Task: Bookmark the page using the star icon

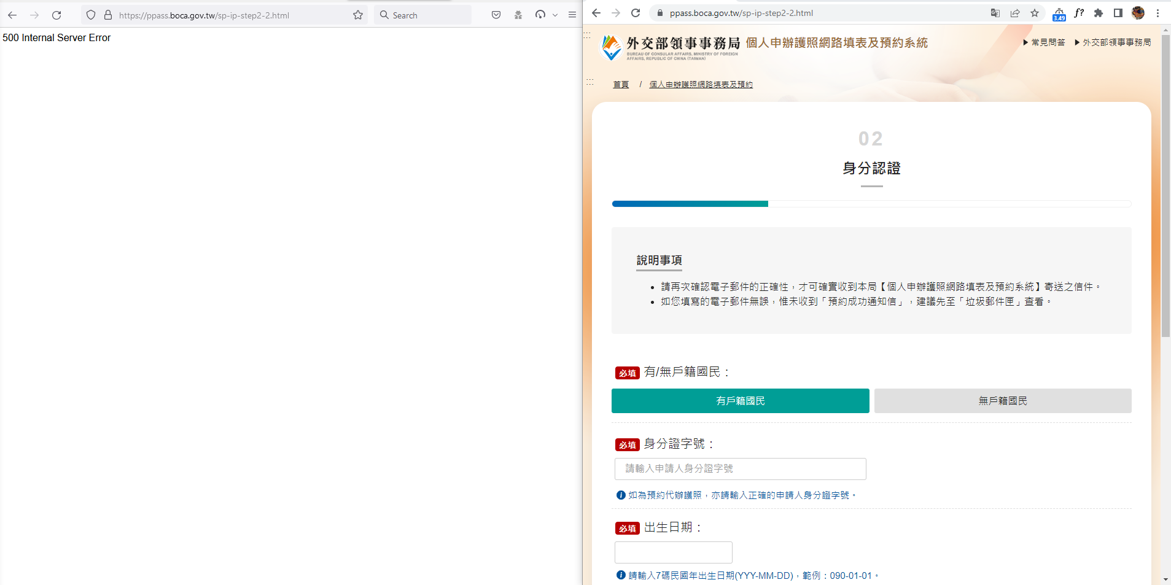Action: 1035,13
